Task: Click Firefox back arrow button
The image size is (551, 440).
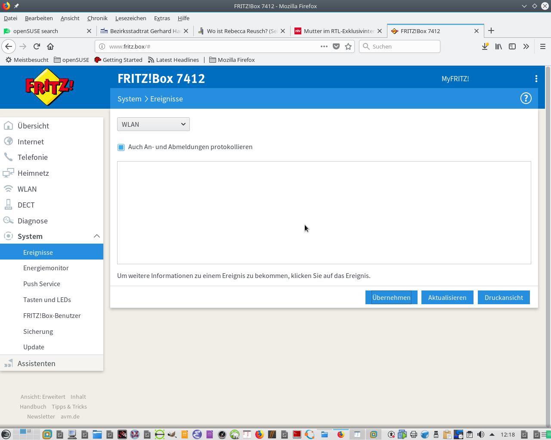Action: click(x=9, y=46)
